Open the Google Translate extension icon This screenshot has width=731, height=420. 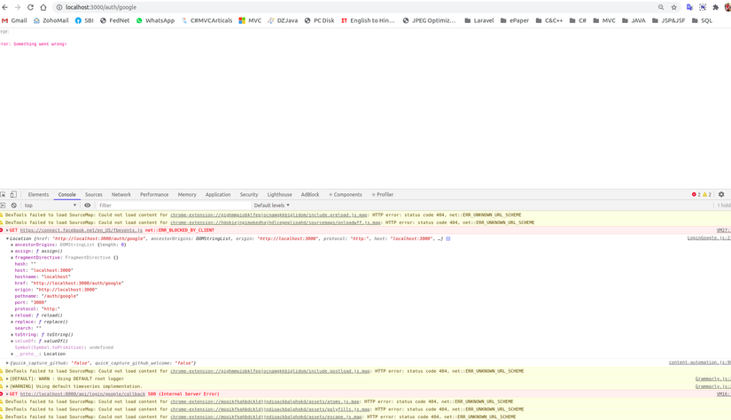coord(689,7)
